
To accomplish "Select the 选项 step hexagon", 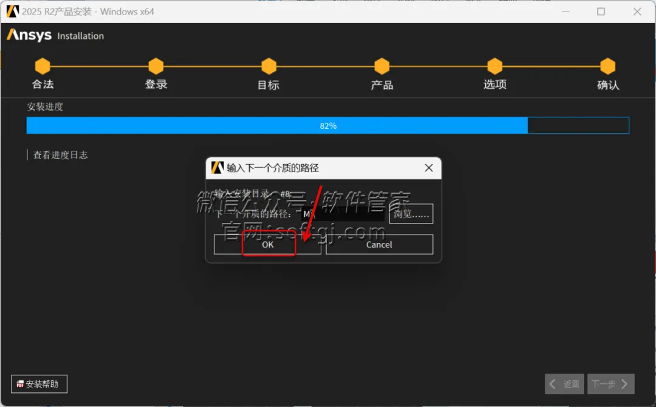I will click(x=495, y=66).
